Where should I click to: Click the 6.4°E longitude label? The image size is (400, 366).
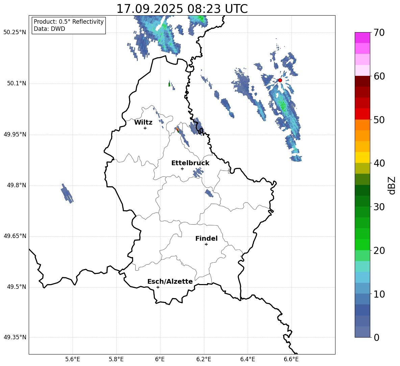pos(248,359)
